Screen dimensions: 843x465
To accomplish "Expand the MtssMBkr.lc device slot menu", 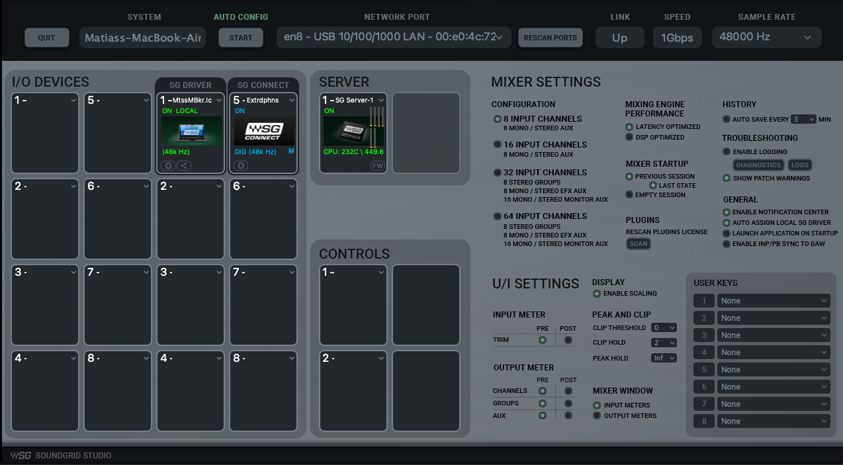I will (x=219, y=101).
